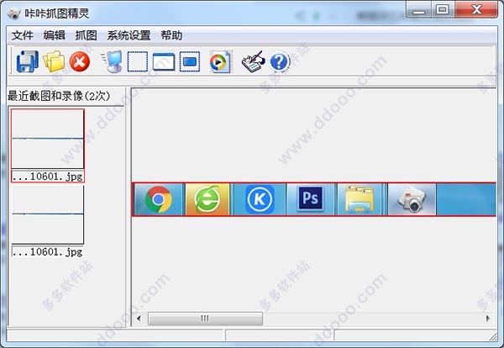The height and width of the screenshot is (348, 504).
Task: Click the blue floppy disk save icon
Action: [28, 61]
